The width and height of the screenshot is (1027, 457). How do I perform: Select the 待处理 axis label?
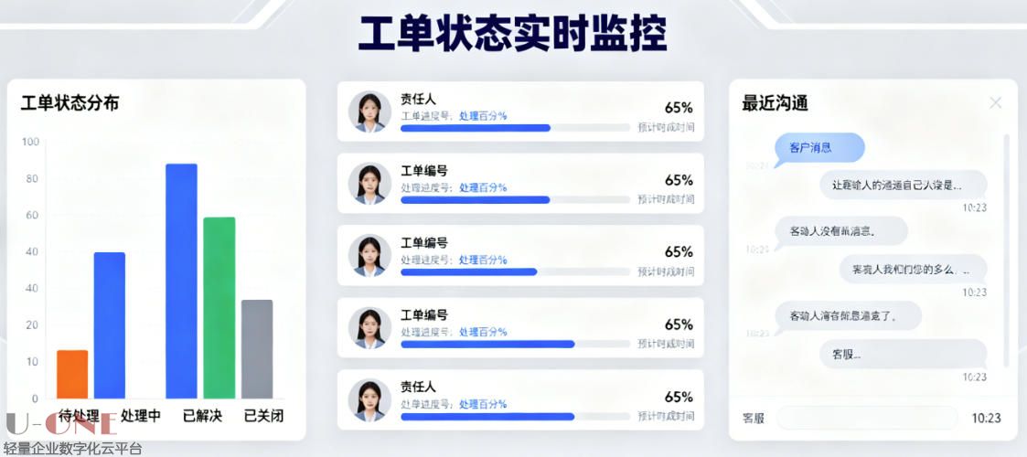click(79, 416)
